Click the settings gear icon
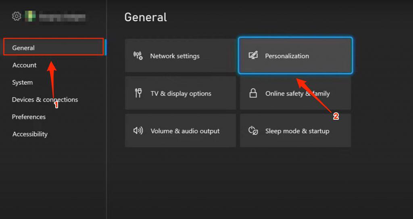The height and width of the screenshot is (219, 413). [17, 17]
